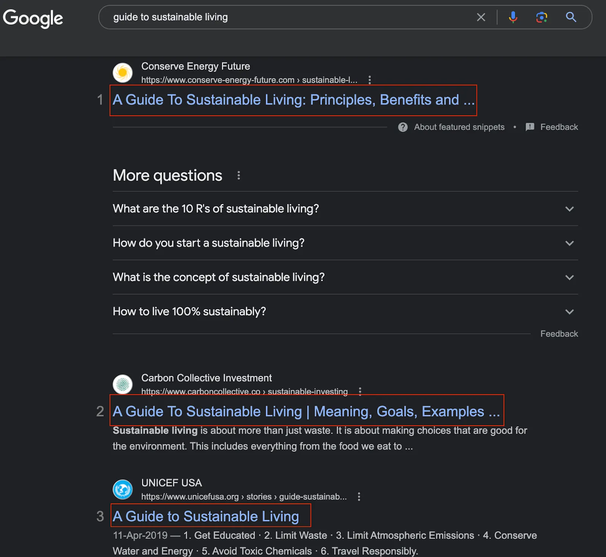606x557 pixels.
Task: Click the Carbon Collective Investment favicon
Action: [x=123, y=384]
